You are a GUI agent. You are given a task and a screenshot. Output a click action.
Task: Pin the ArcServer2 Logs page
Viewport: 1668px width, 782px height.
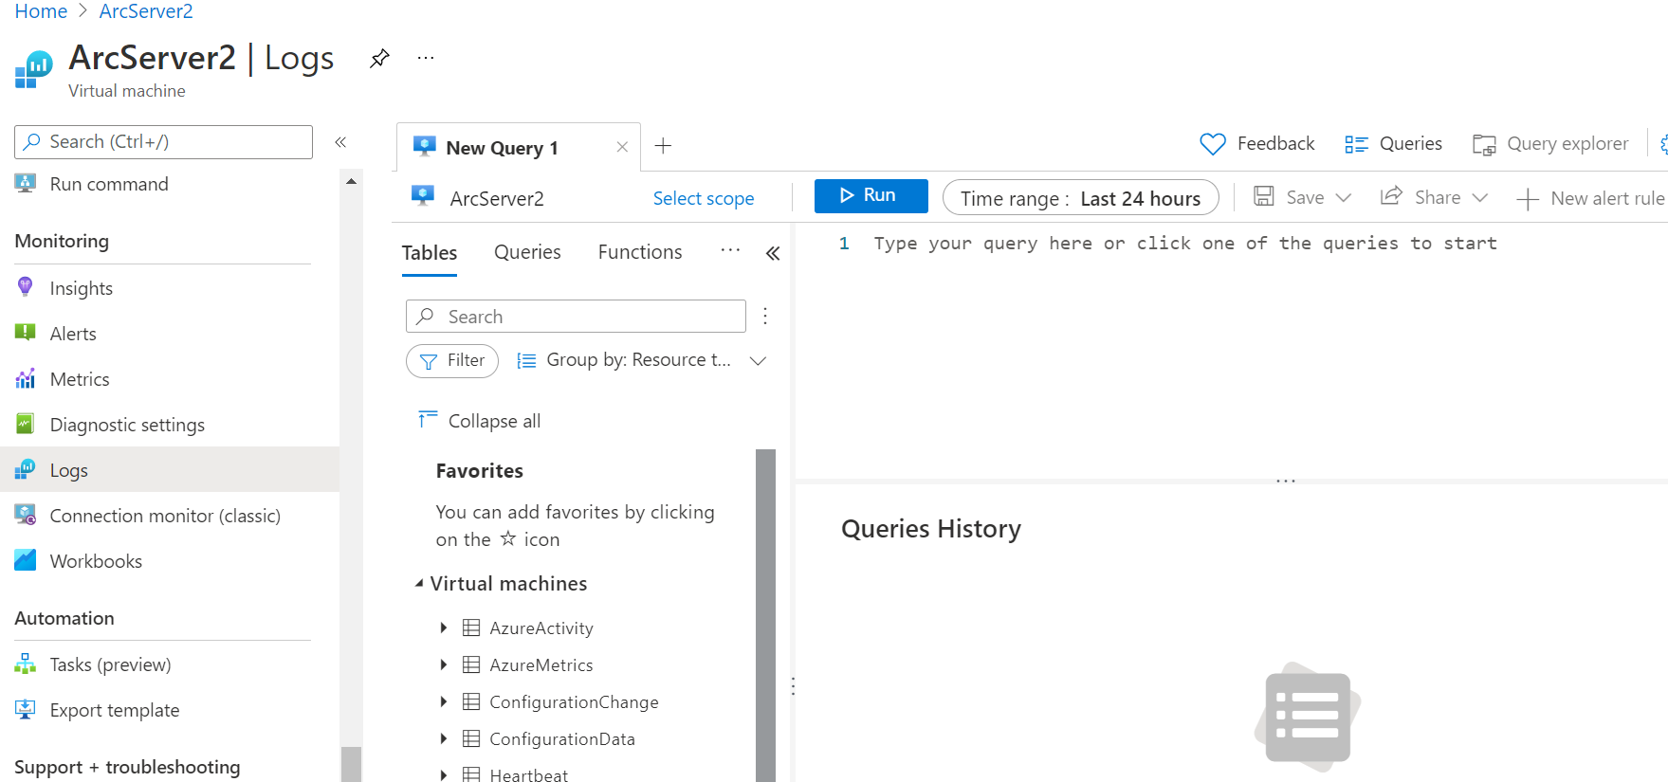click(379, 59)
